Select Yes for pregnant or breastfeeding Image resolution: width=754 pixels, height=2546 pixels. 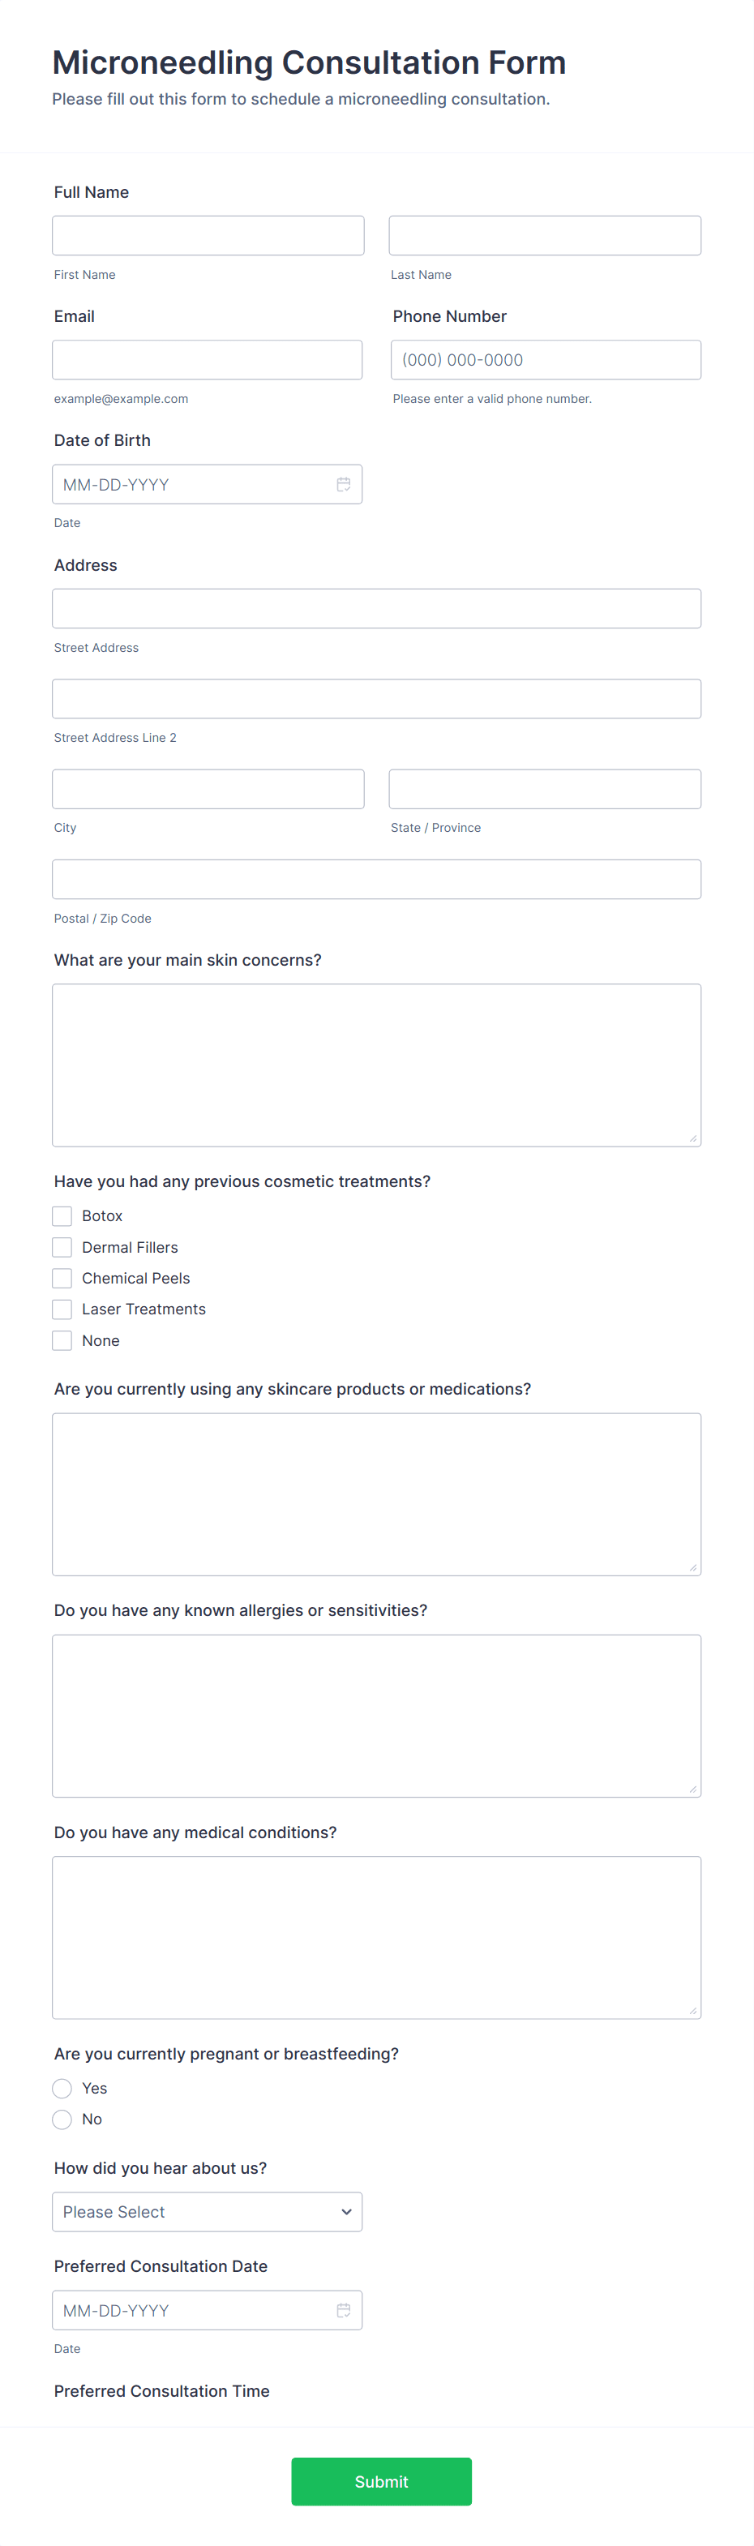pyautogui.click(x=62, y=2087)
